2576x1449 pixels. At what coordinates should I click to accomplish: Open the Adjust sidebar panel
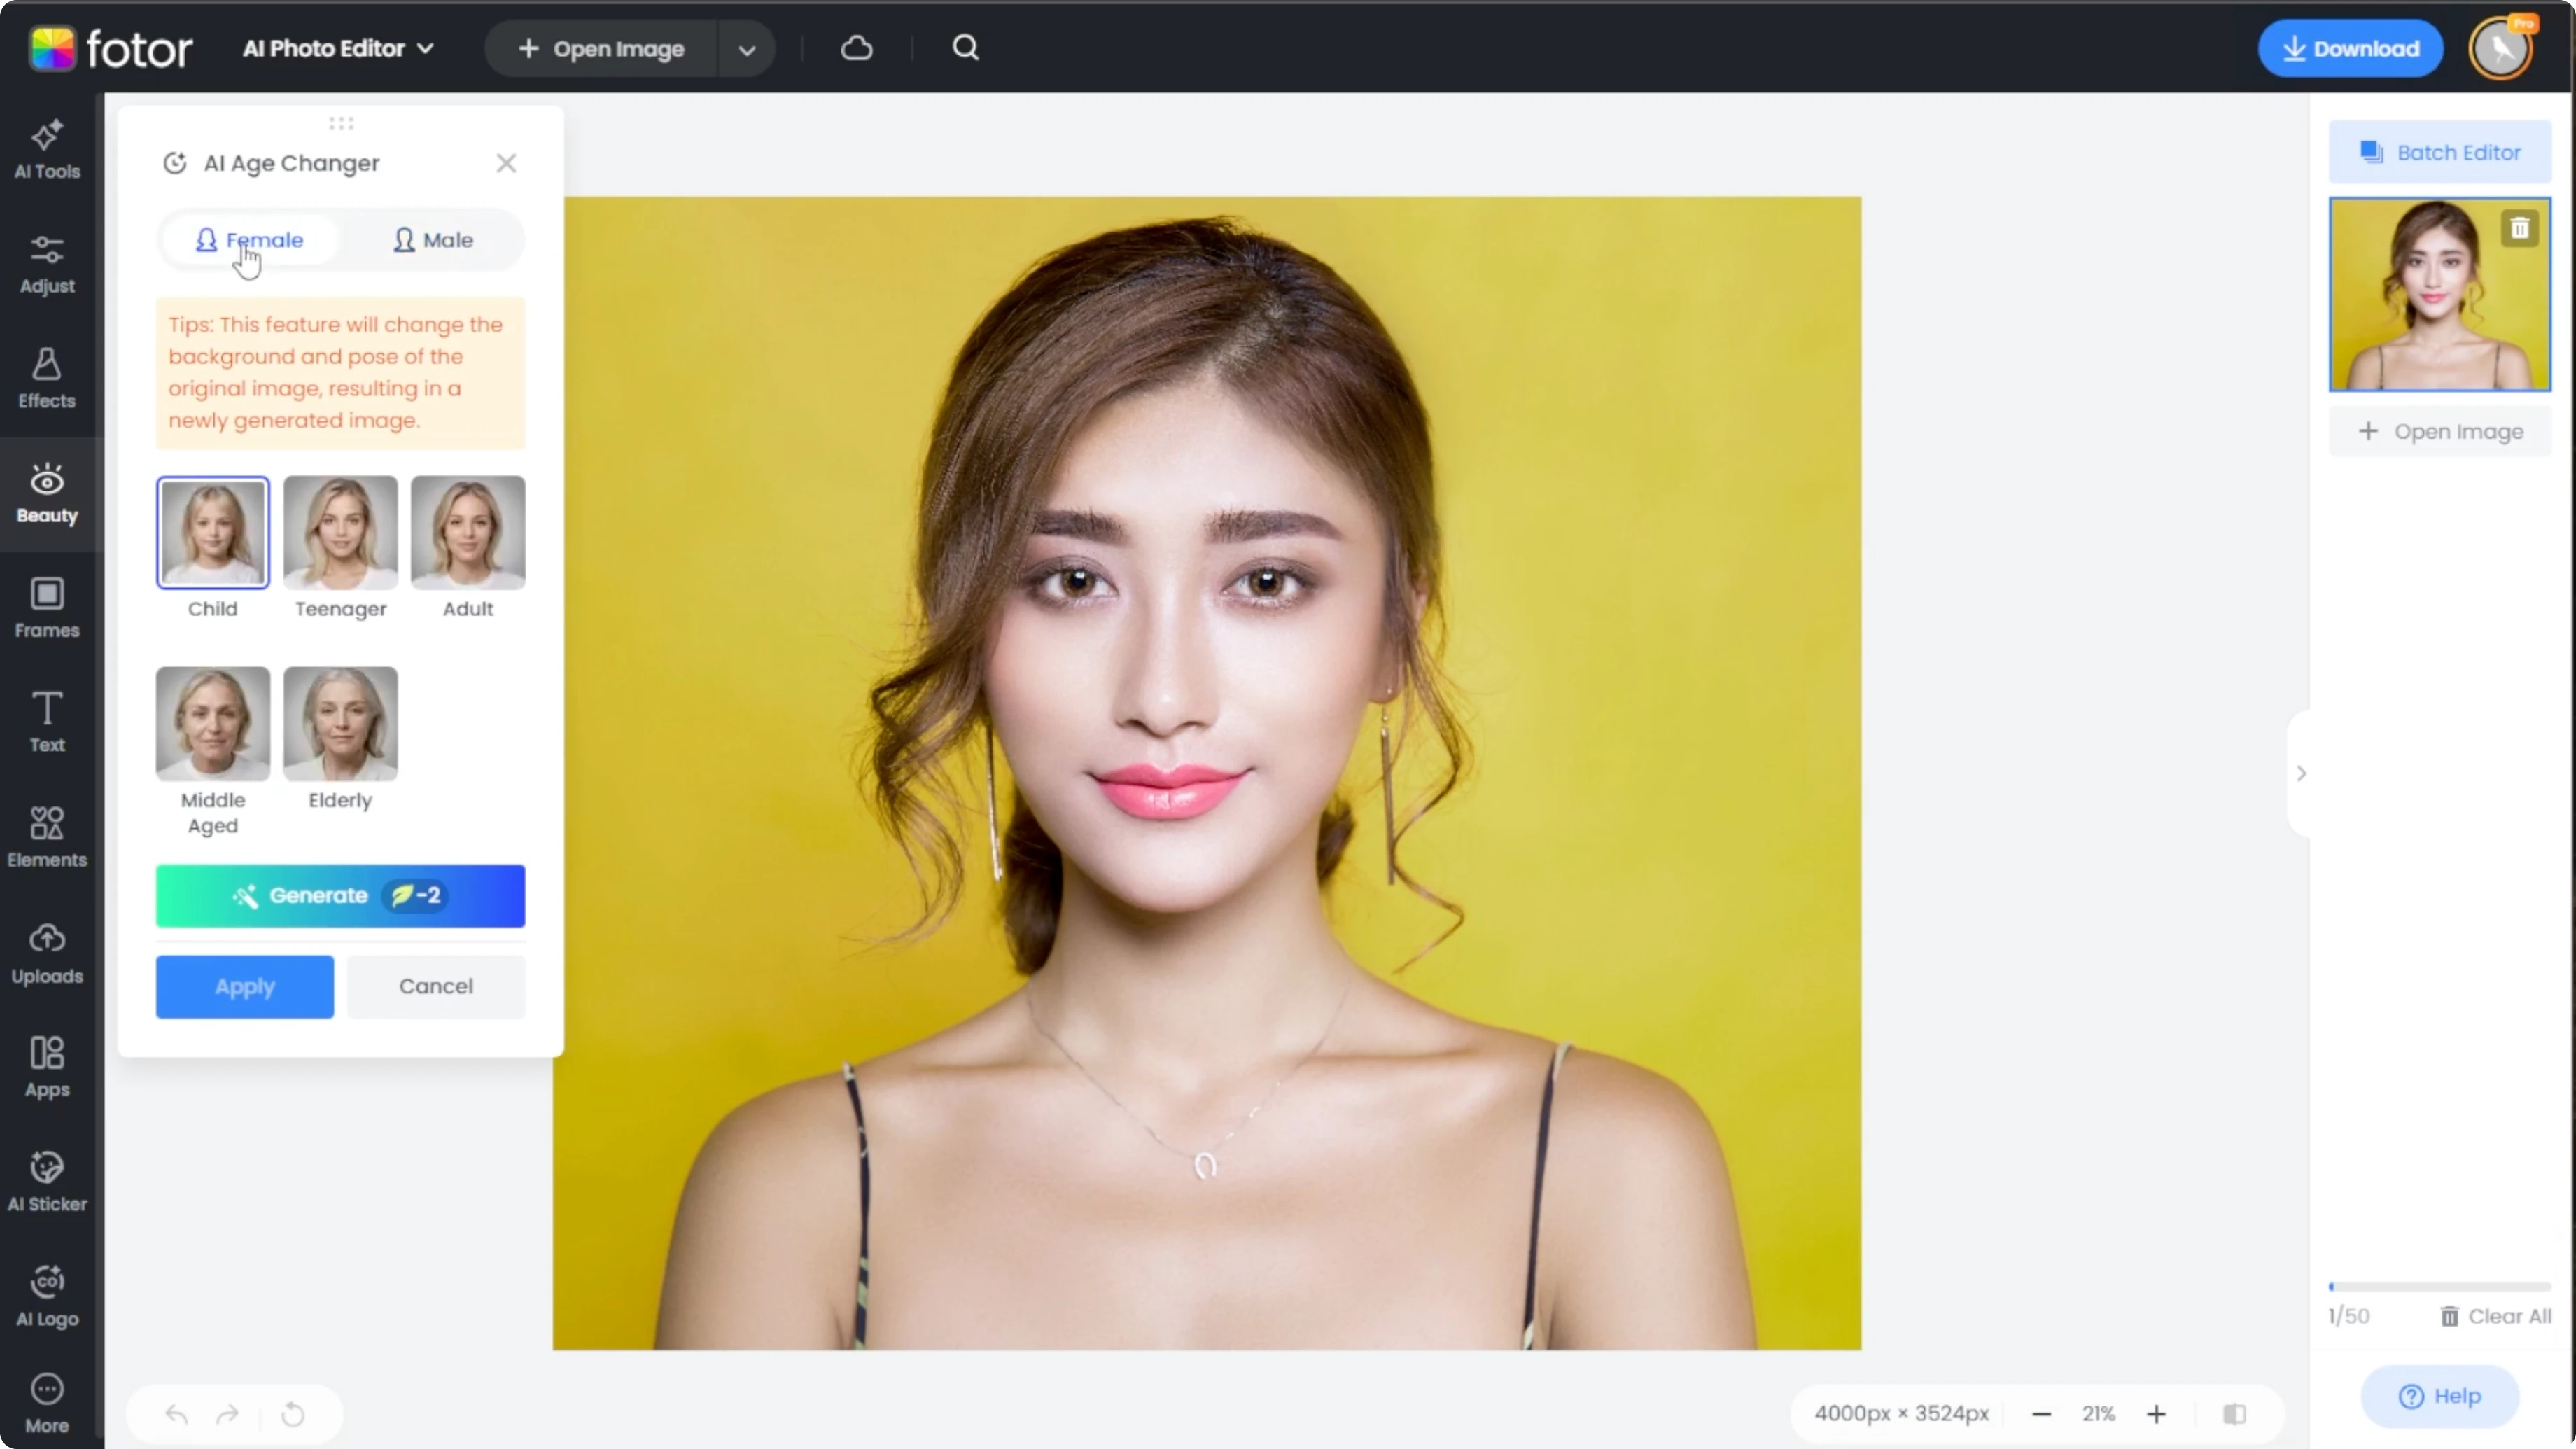(x=47, y=265)
